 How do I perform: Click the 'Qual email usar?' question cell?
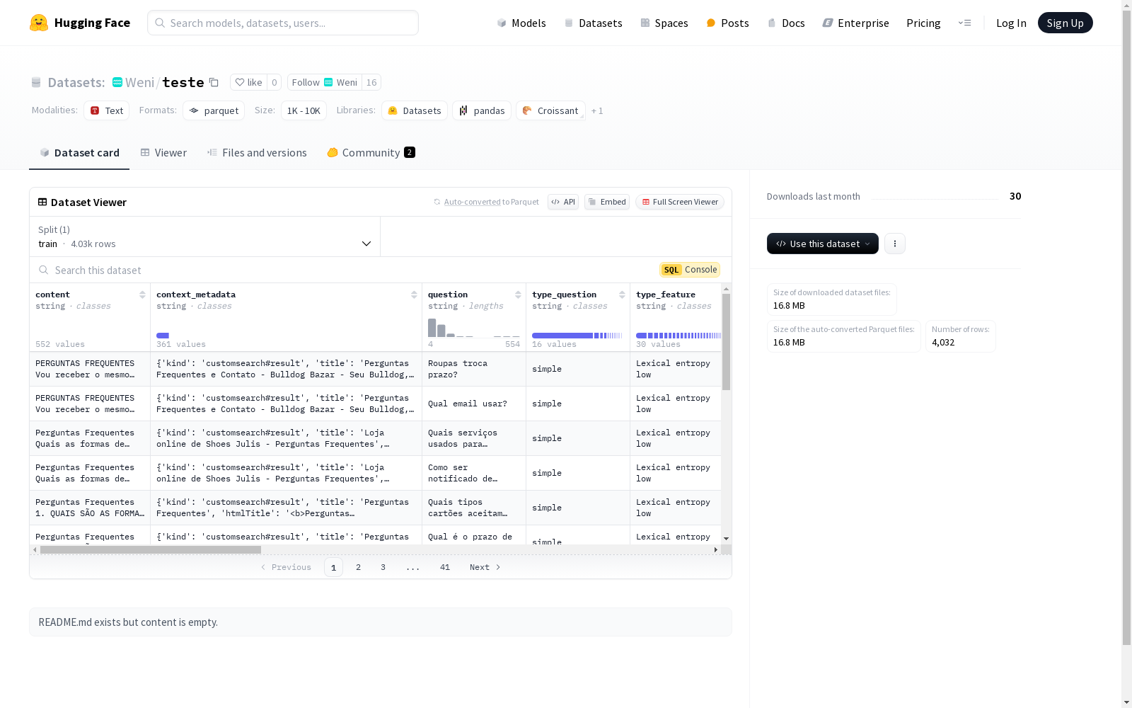(474, 404)
